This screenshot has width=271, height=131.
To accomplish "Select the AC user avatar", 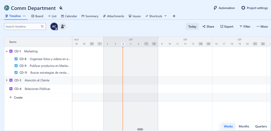I will pyautogui.click(x=54, y=26).
